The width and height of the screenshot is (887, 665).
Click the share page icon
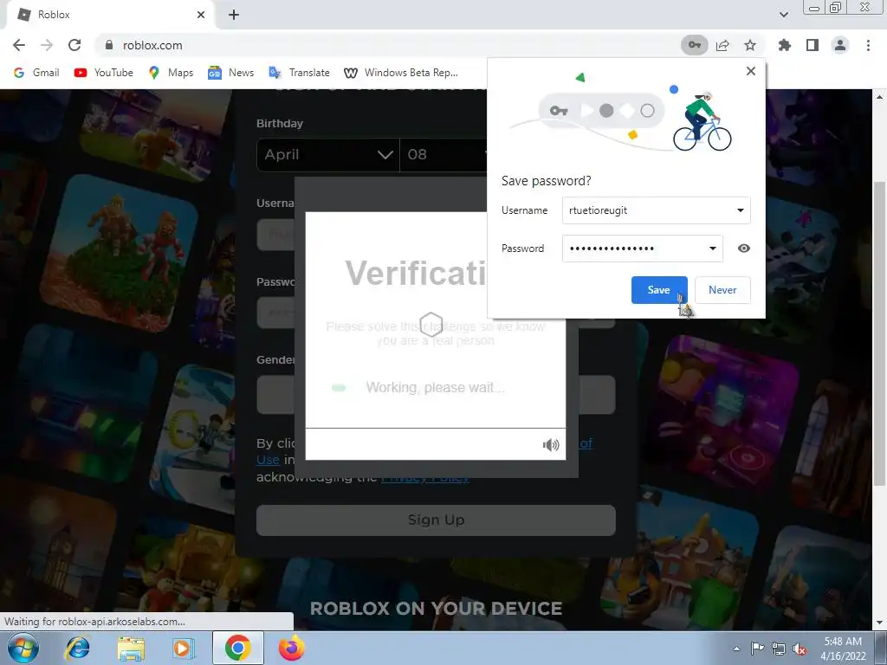(x=722, y=45)
